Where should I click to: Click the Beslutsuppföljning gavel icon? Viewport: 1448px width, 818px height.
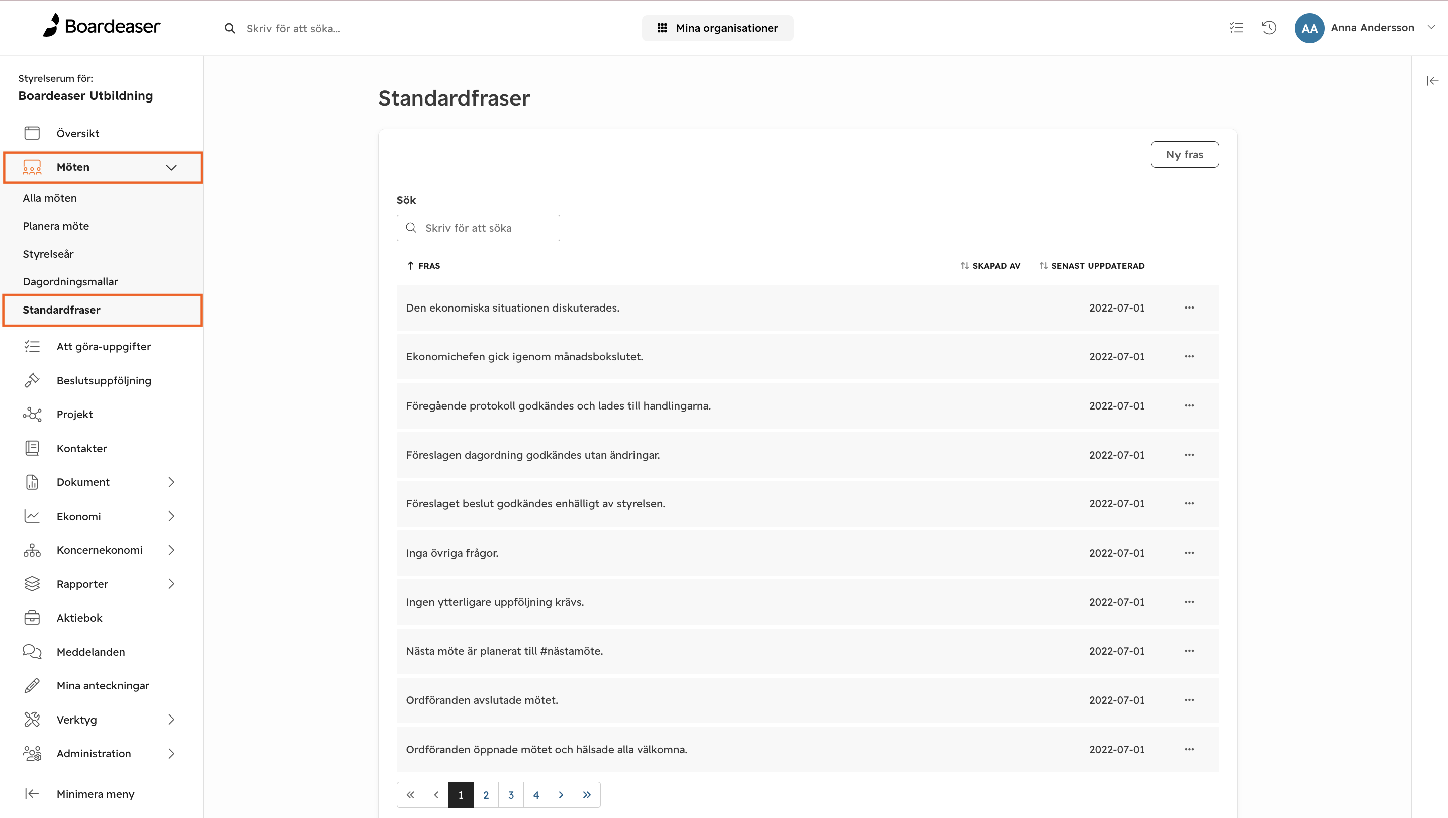(x=32, y=380)
